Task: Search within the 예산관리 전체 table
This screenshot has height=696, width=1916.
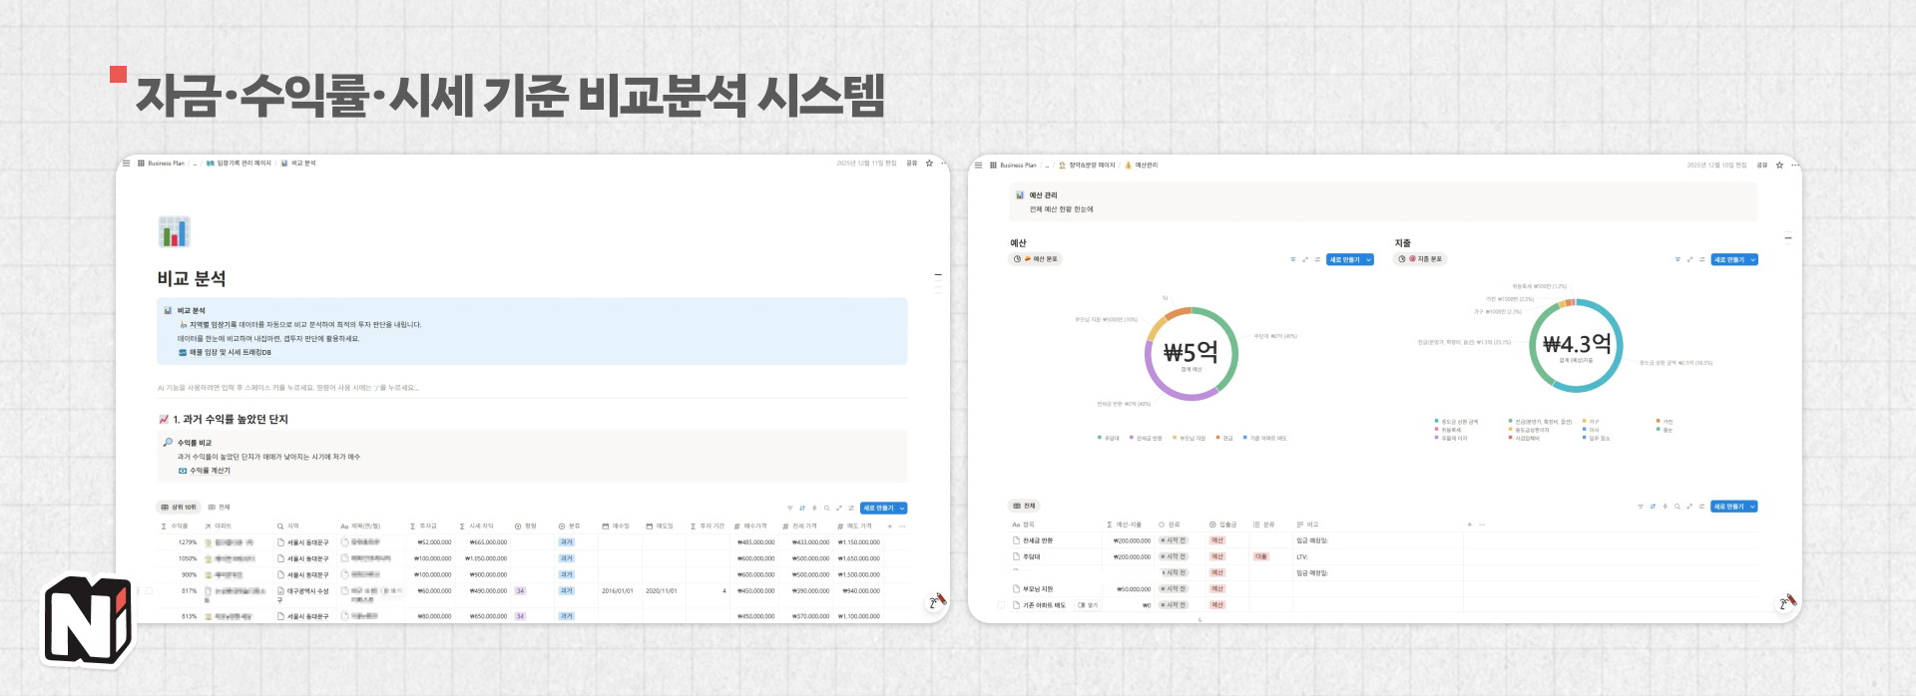Action: (1677, 507)
